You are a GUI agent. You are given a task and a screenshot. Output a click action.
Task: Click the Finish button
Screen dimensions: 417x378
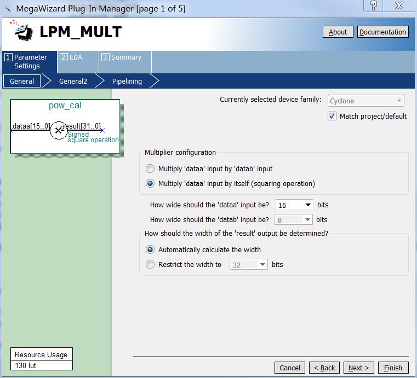click(x=393, y=368)
